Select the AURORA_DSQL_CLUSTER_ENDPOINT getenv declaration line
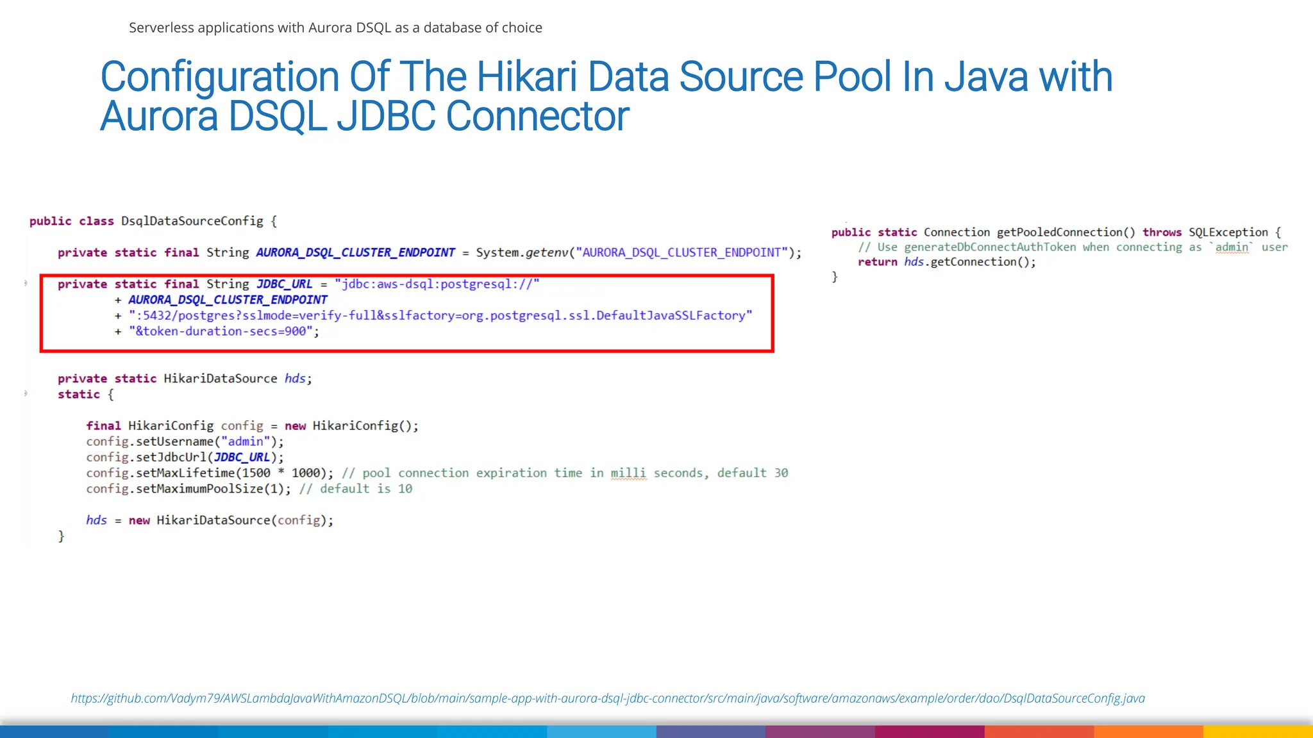 (430, 252)
